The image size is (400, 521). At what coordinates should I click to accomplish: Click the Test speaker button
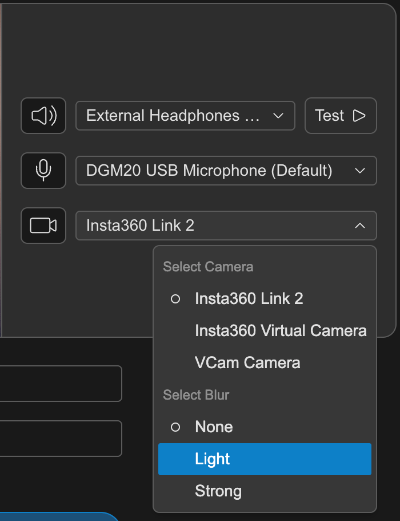tap(341, 116)
